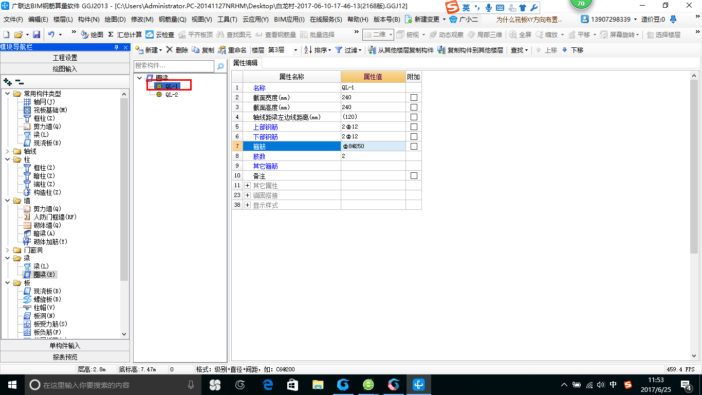702x395 pixels.
Task: Open the 二维 view mode dropdown
Action: pyautogui.click(x=391, y=34)
